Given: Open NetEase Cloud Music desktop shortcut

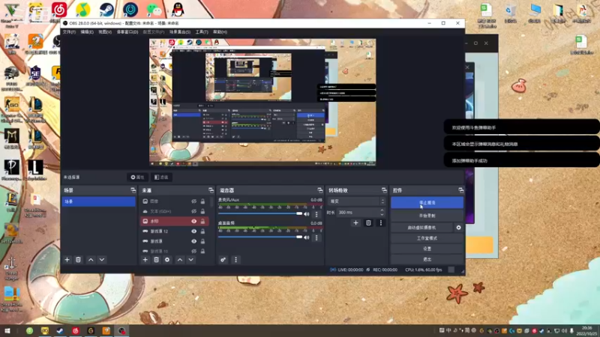Looking at the screenshot, I should [59, 10].
